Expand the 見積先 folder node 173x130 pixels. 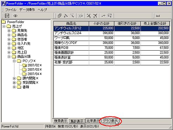(9, 31)
